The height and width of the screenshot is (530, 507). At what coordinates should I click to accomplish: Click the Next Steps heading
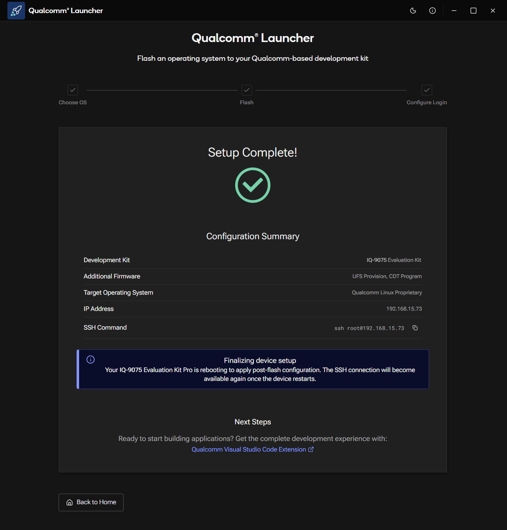(253, 422)
